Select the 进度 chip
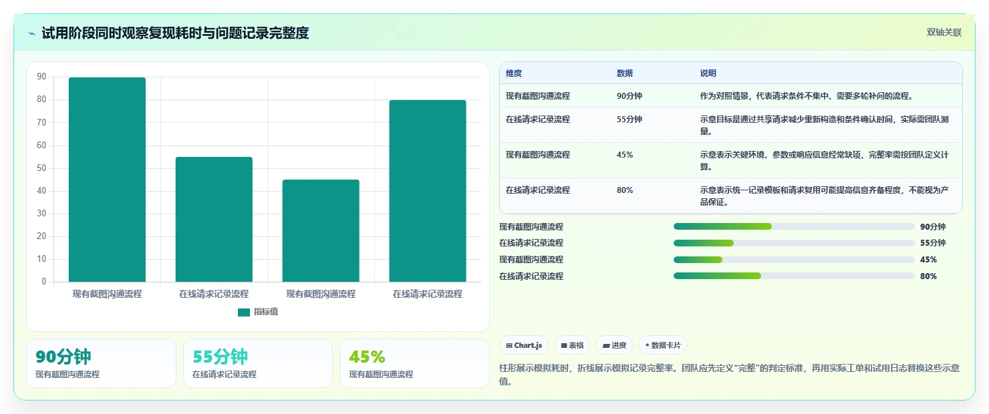Screen dimensions: 989x414 [x=614, y=345]
